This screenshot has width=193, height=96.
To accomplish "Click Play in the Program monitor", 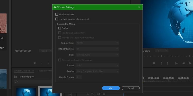I will tap(190, 63).
